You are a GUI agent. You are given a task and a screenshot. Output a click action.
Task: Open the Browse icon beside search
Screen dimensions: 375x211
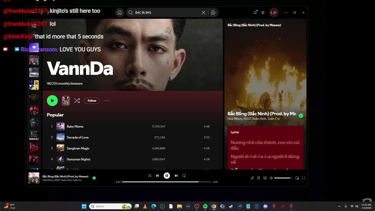click(x=213, y=13)
